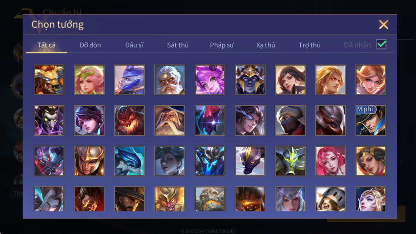
Task: Pick the pink-haired woman hero in third row
Action: (x=330, y=161)
